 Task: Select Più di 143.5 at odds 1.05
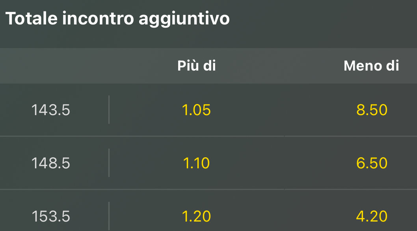[x=196, y=110]
